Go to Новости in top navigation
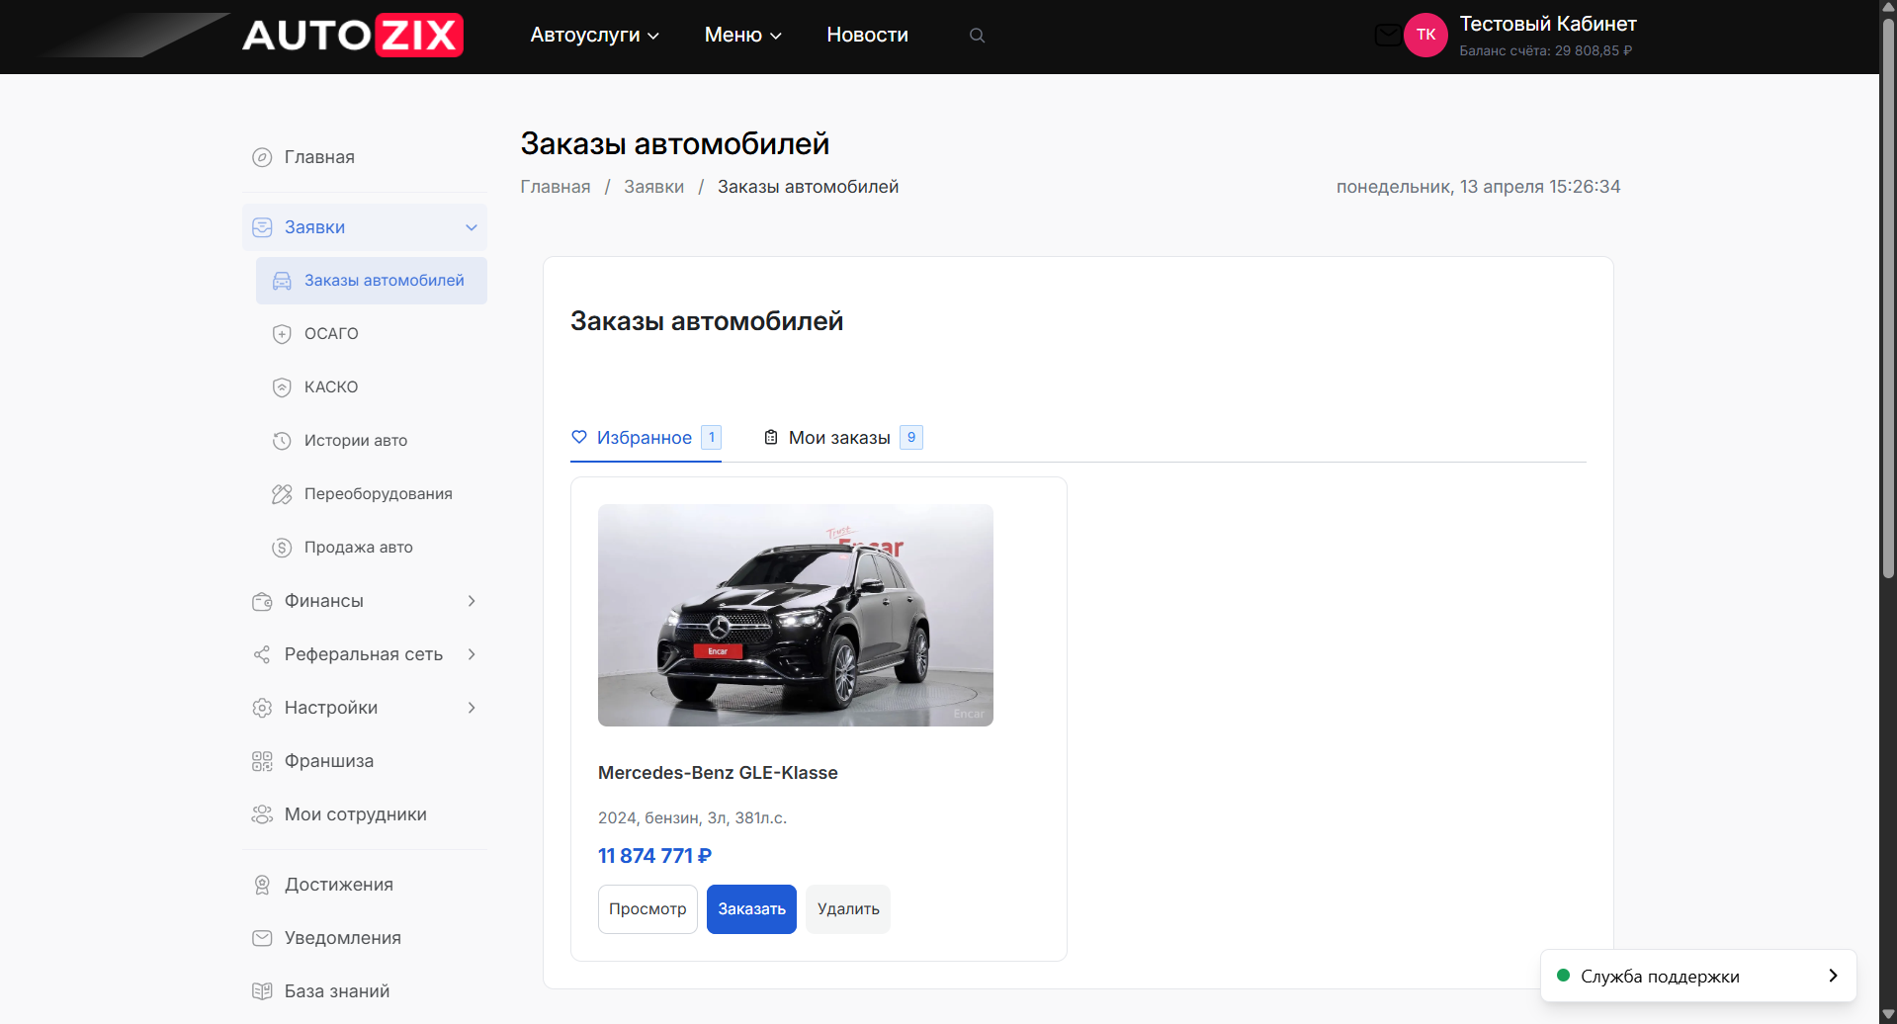The height and width of the screenshot is (1024, 1897). (x=868, y=35)
